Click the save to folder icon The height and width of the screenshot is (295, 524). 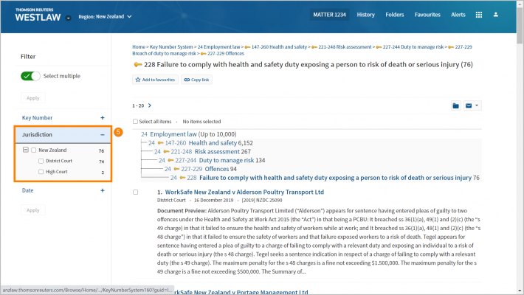[456, 105]
